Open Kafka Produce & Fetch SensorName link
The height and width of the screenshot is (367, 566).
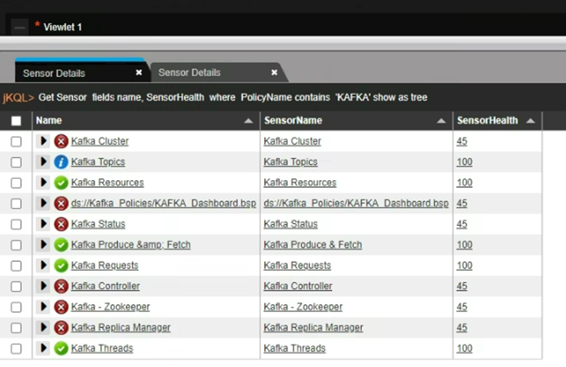click(312, 245)
